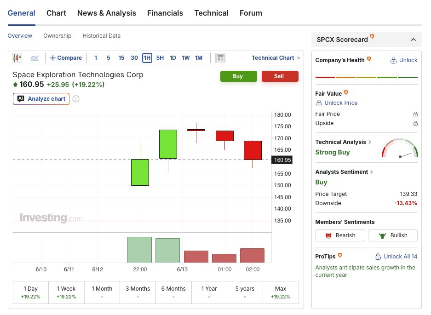Open the Chart tab

[57, 13]
